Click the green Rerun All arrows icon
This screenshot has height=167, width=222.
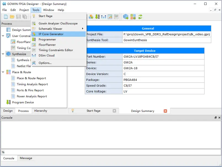pos(140,17)
